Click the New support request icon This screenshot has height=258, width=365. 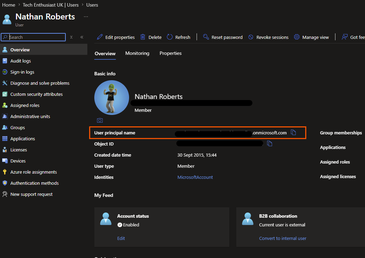pos(5,194)
